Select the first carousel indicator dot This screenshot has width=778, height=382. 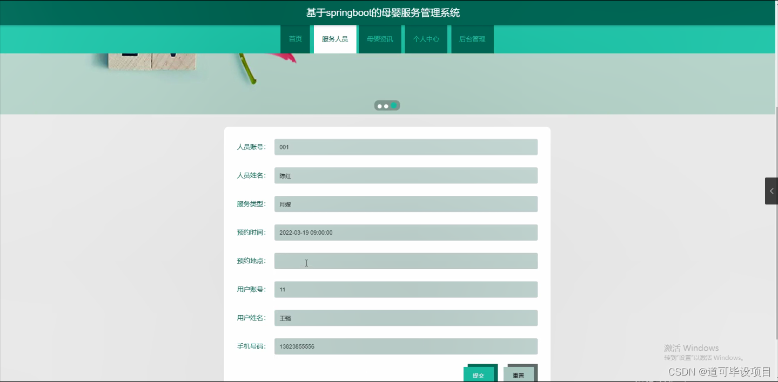(380, 106)
